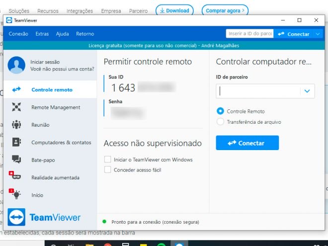This screenshot has width=328, height=246.
Task: Open the Remote Management section
Action: coord(50,107)
